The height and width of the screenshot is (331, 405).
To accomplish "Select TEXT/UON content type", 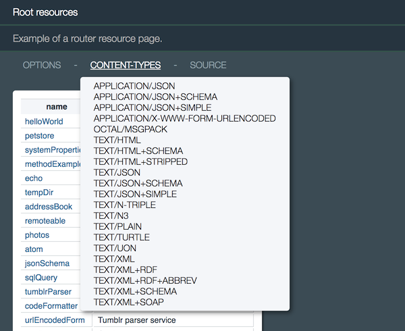I will point(115,249).
